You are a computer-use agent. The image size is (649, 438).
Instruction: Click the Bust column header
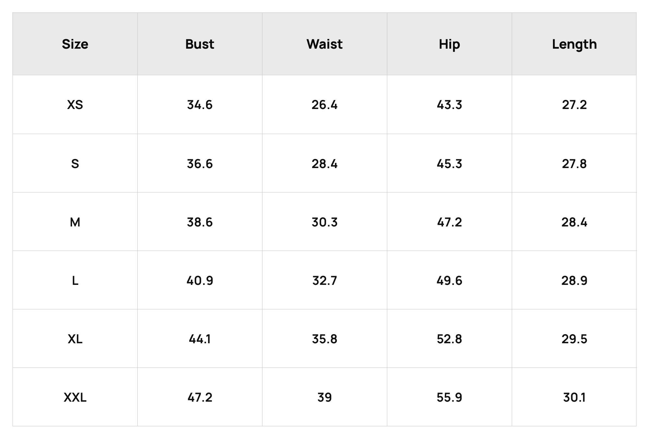pyautogui.click(x=200, y=44)
